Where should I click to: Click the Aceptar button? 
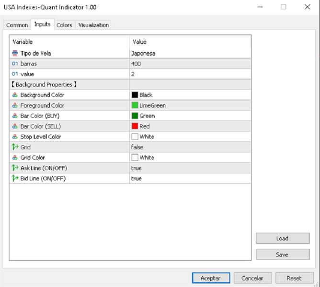[211, 278]
